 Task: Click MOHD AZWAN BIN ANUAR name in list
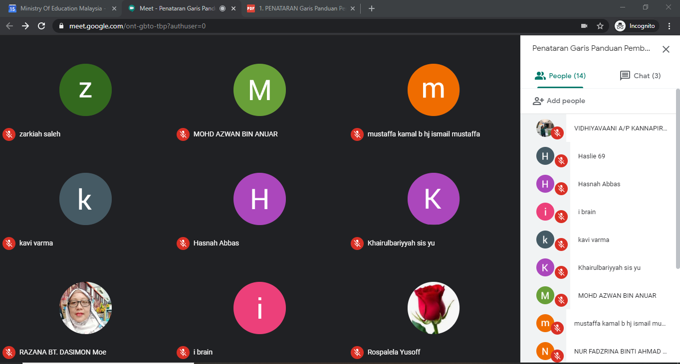pos(617,296)
